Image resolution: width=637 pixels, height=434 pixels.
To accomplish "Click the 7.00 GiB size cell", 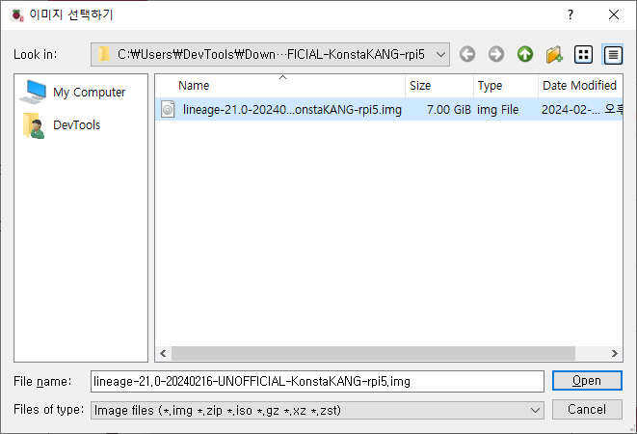I will [448, 109].
